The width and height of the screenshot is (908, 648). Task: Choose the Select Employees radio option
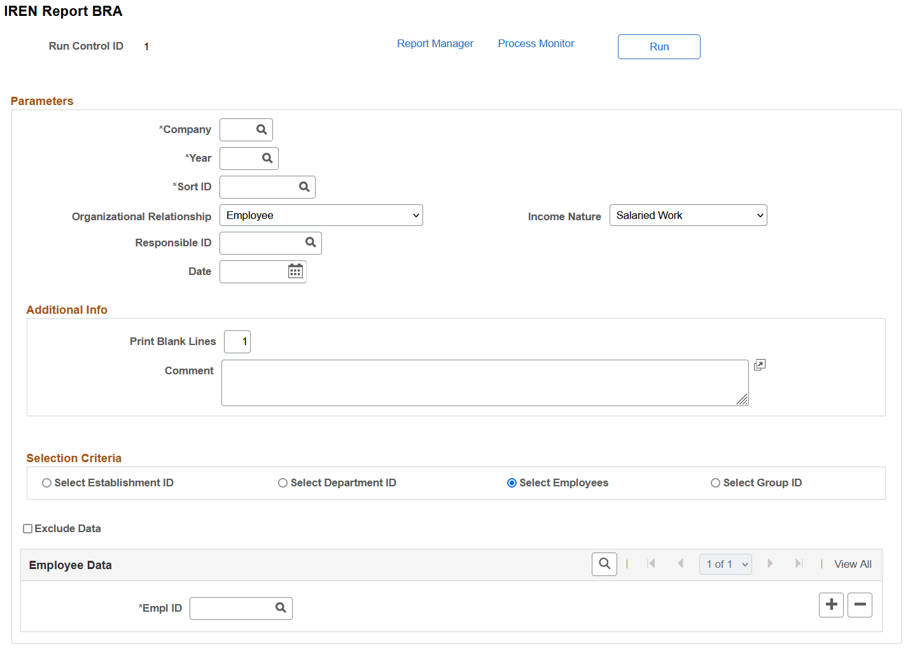click(x=512, y=483)
